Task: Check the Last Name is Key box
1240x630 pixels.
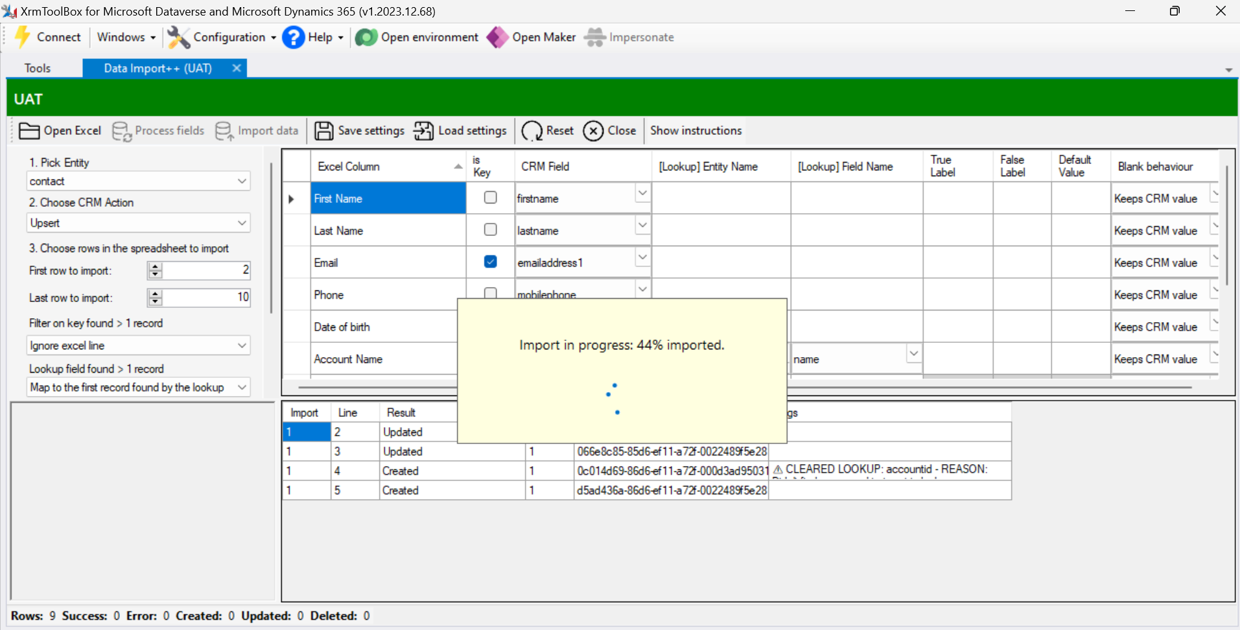Action: tap(491, 229)
